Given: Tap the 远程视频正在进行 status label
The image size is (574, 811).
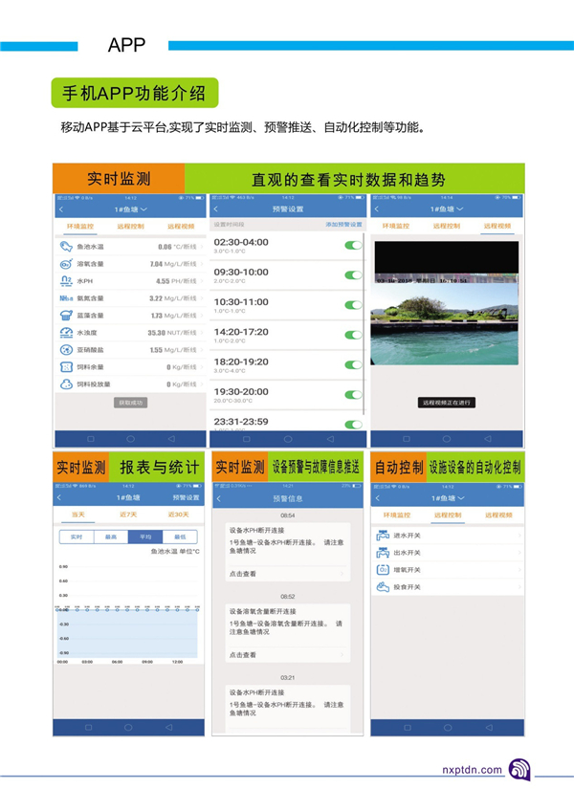Looking at the screenshot, I should tap(446, 403).
